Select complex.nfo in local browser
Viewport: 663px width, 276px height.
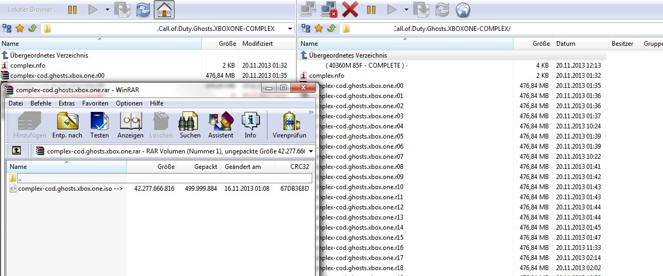(27, 65)
